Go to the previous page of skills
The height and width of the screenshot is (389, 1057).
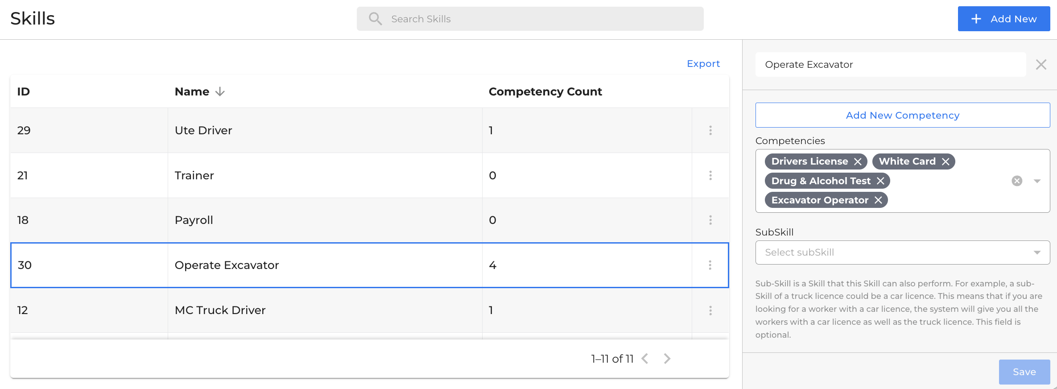point(645,359)
